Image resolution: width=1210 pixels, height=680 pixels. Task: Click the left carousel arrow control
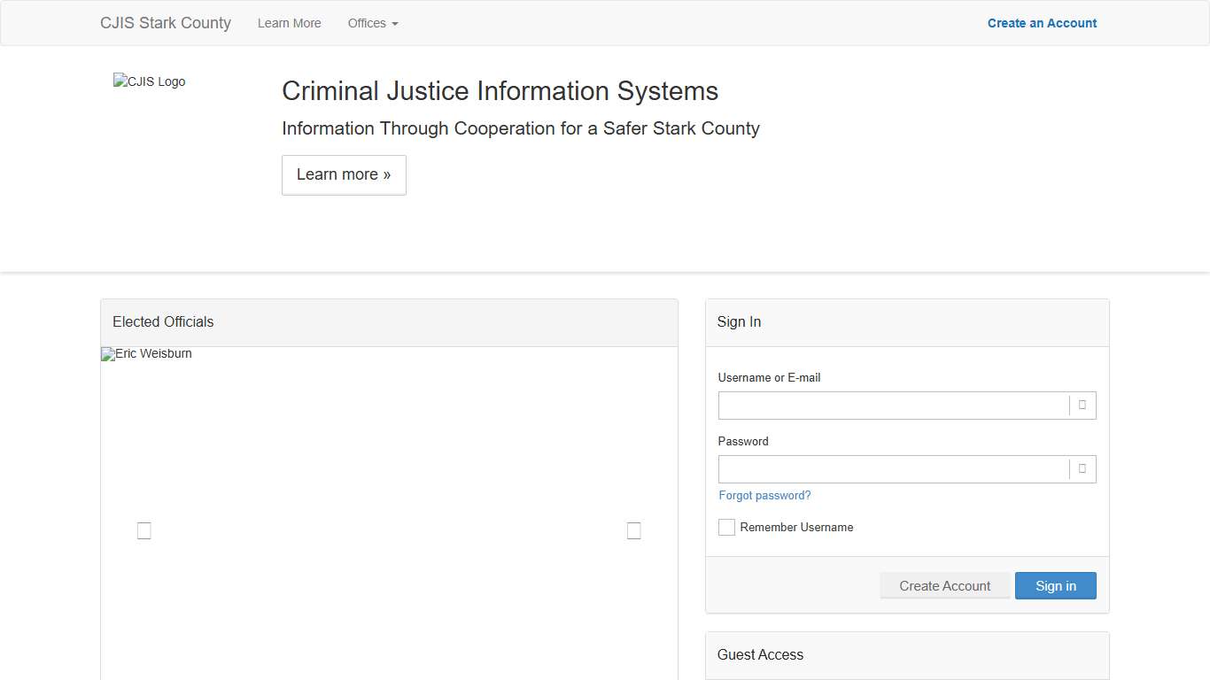click(x=143, y=530)
